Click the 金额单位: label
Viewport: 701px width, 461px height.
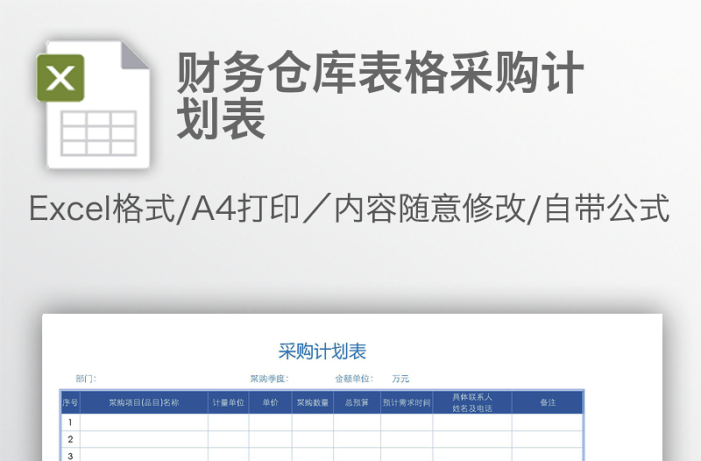coord(354,379)
